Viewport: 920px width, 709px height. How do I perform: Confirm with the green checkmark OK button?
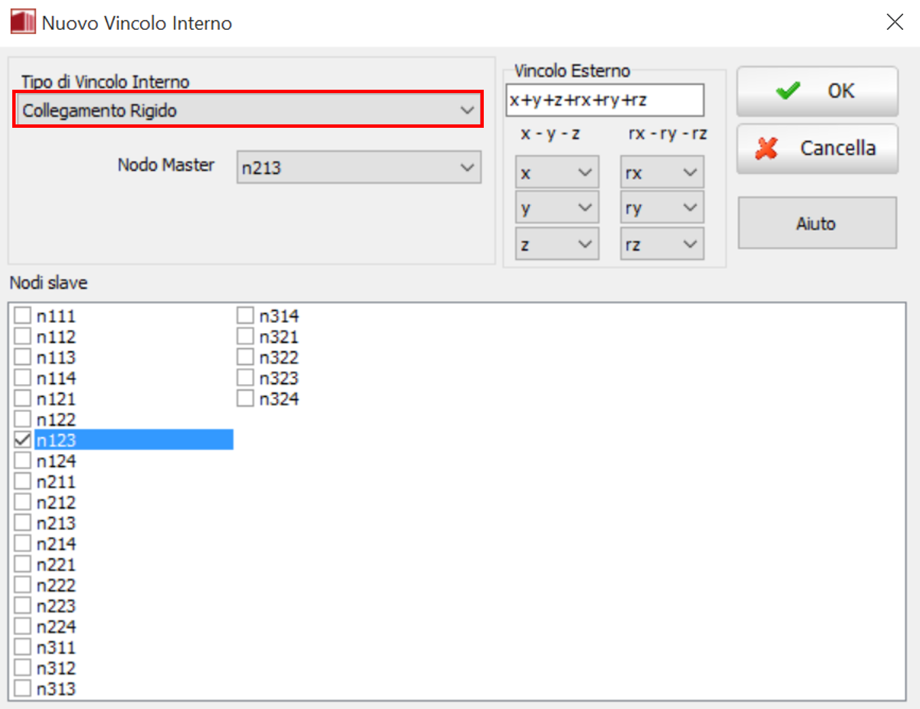(817, 91)
